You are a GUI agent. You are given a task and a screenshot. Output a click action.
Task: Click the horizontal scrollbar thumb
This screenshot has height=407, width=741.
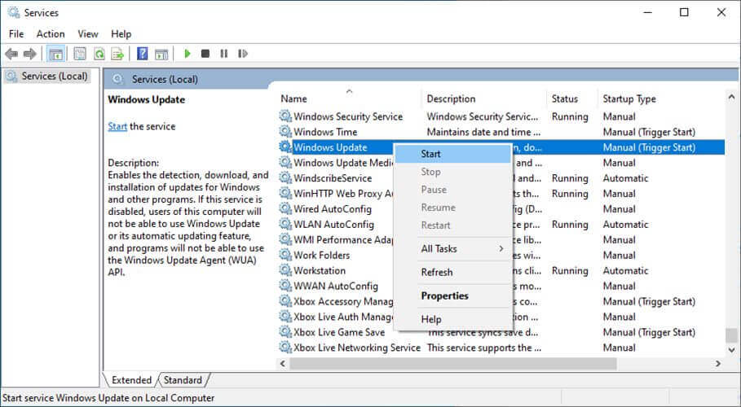(x=452, y=364)
